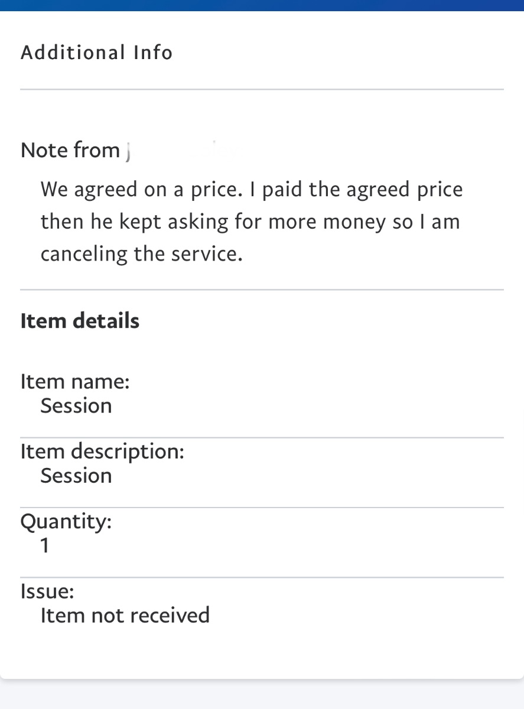The width and height of the screenshot is (524, 709).
Task: Select the 'Note from' label
Action: [x=70, y=150]
